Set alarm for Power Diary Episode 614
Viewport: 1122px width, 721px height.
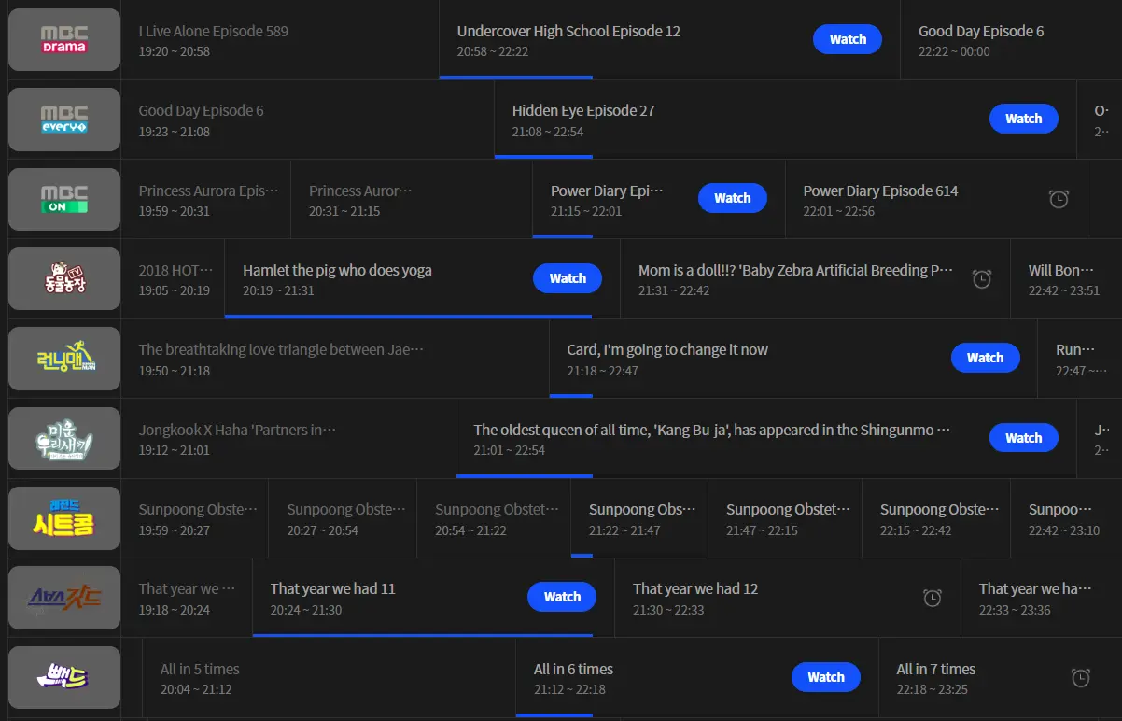coord(1059,199)
